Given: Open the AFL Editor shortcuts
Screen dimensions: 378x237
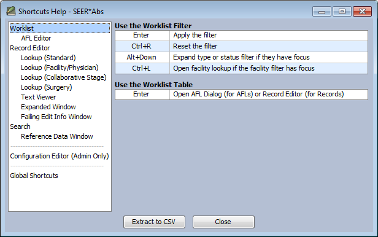Looking at the screenshot, I should point(36,38).
